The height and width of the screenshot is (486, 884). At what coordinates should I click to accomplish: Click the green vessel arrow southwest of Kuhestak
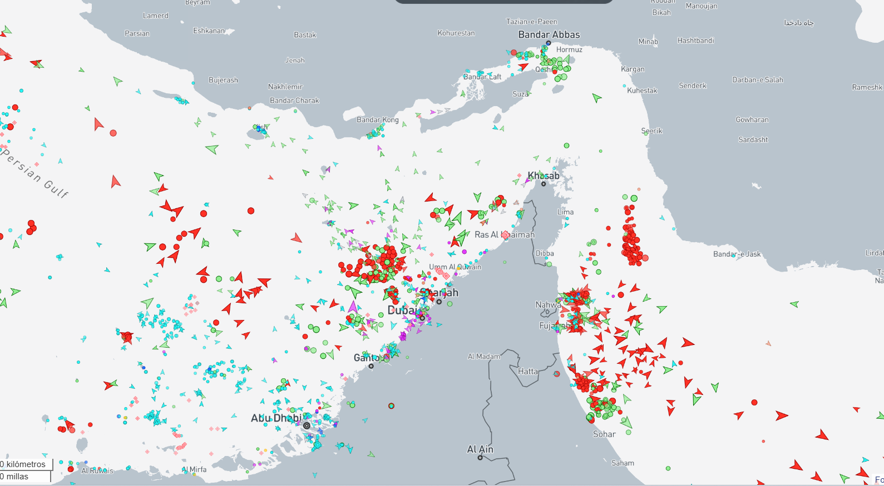(x=596, y=98)
